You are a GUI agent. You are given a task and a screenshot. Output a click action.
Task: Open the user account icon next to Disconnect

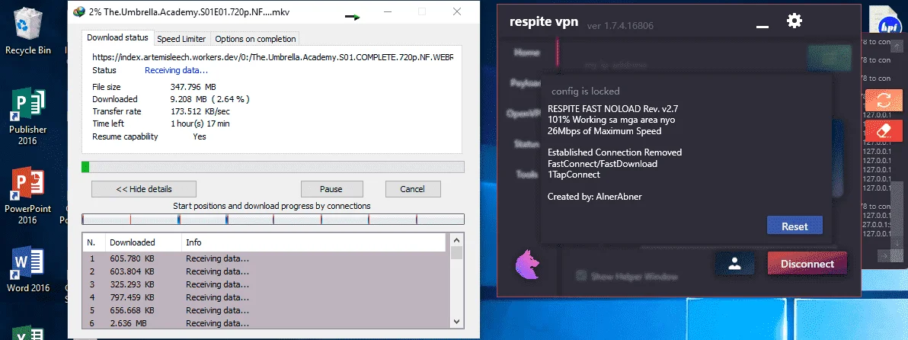(x=734, y=264)
